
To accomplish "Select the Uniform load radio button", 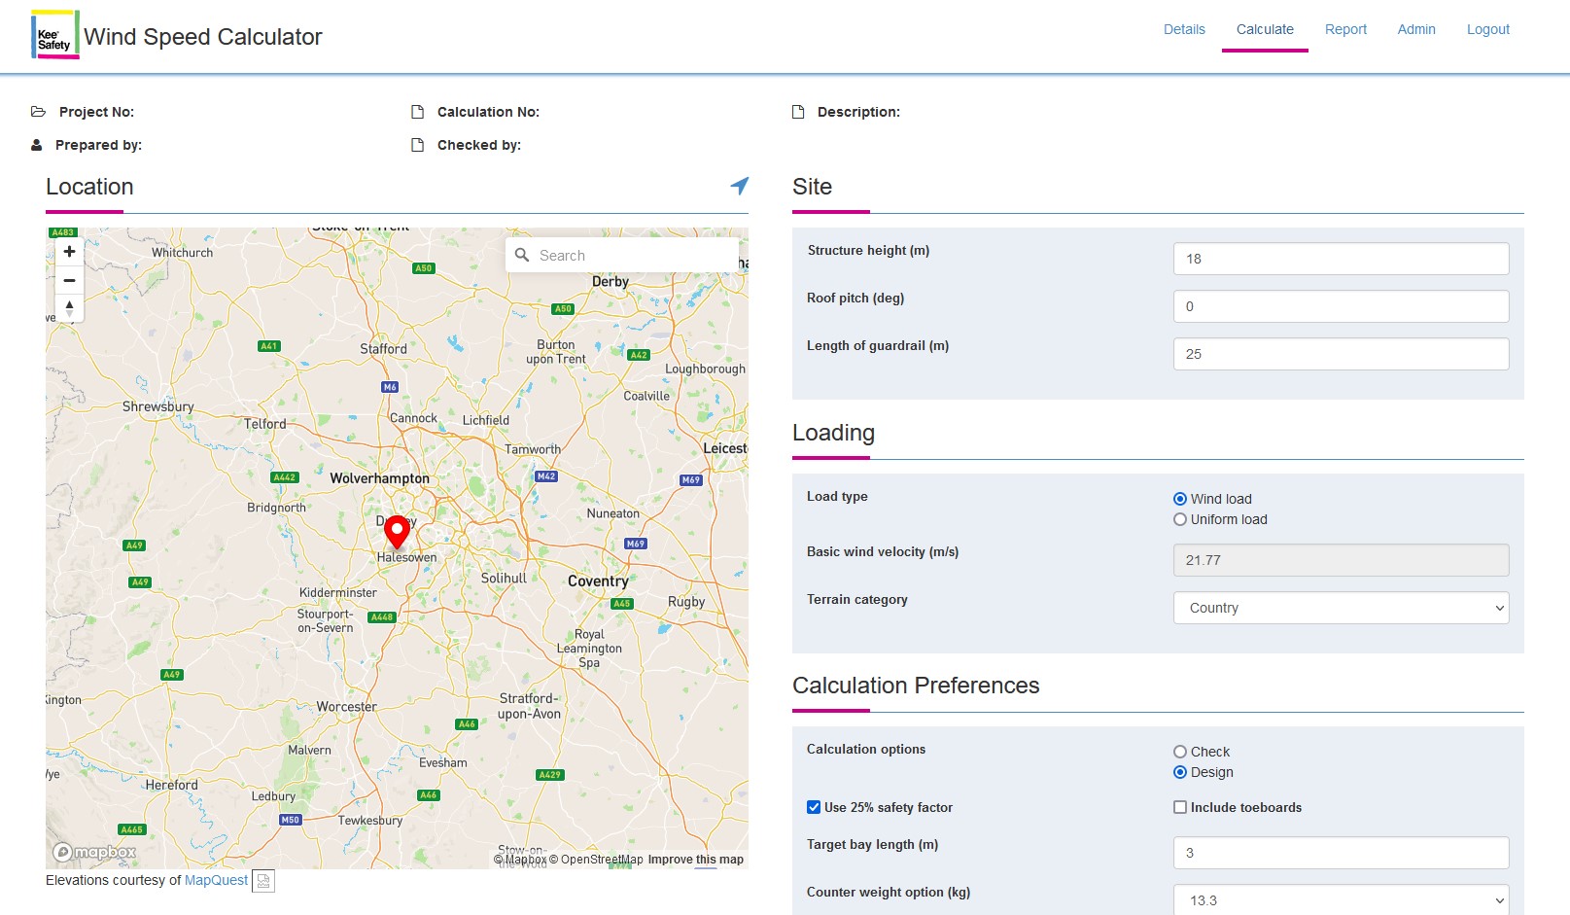I will [1180, 519].
